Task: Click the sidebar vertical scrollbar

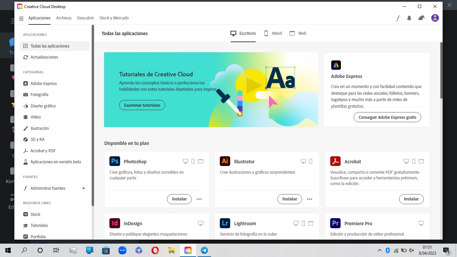Action: point(93,115)
